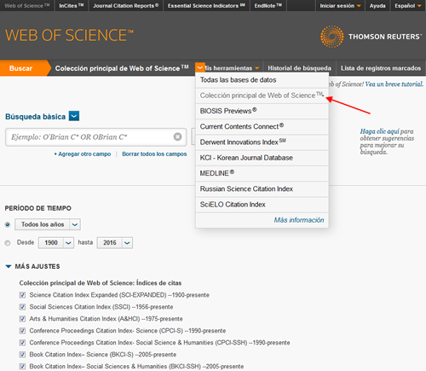Select the MEDLINE database
426x371 pixels.
point(262,173)
